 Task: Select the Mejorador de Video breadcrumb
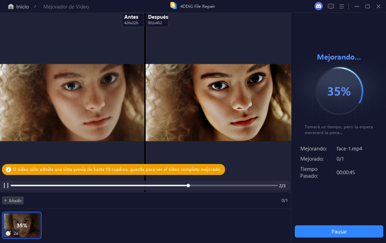pos(66,7)
